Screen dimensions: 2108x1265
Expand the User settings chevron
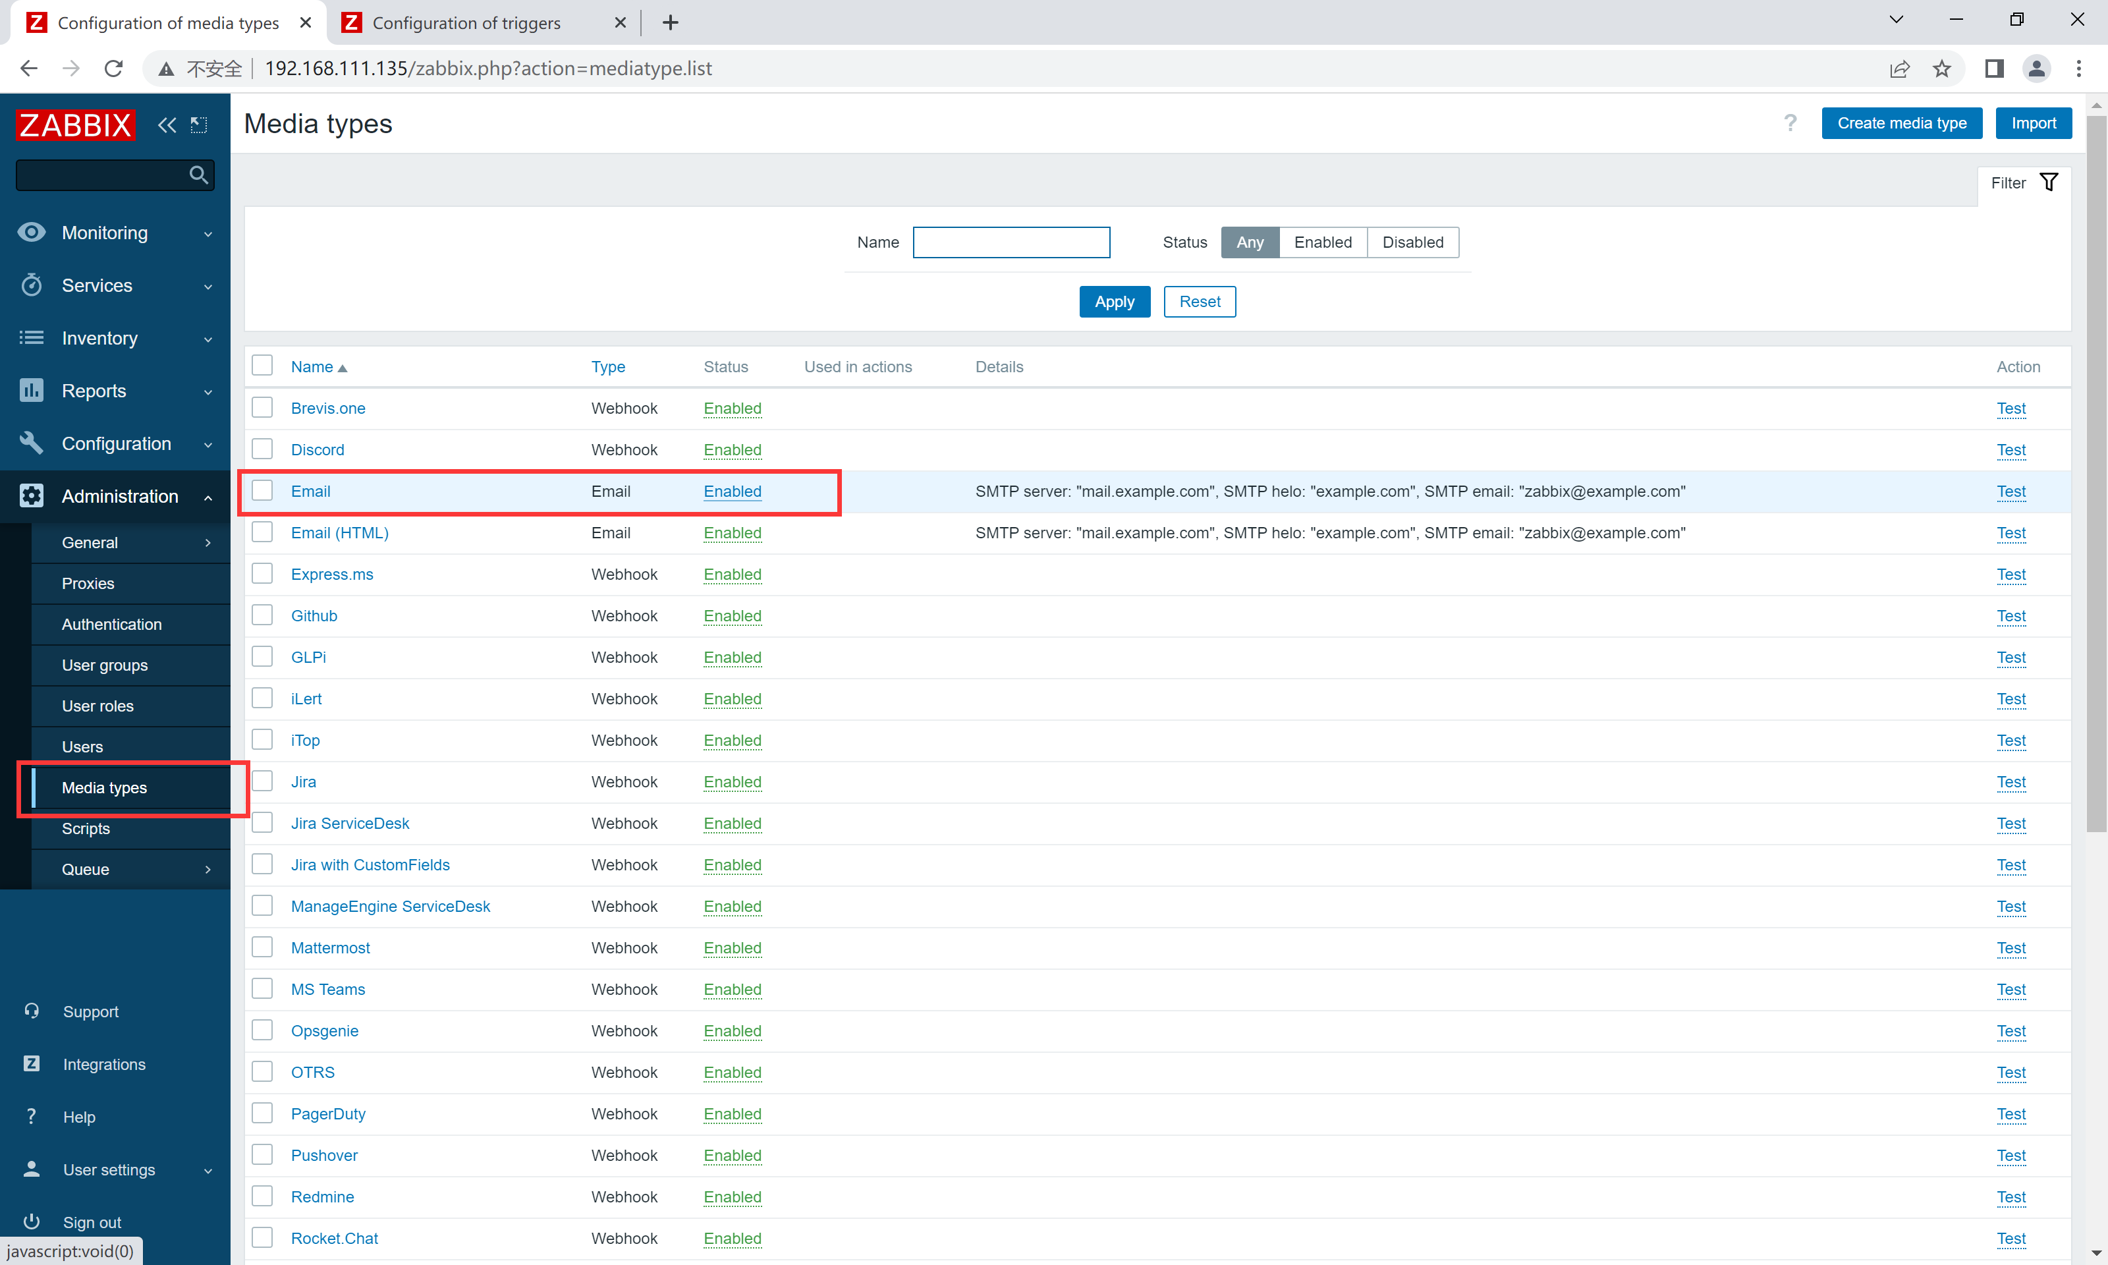(x=208, y=1170)
